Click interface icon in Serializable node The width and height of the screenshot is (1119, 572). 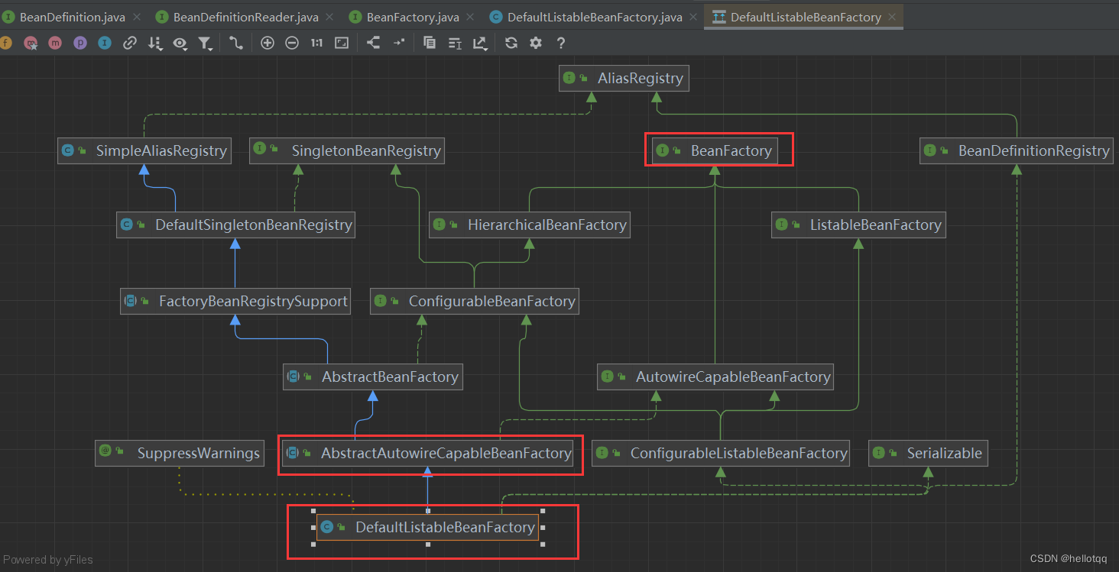[x=879, y=453]
